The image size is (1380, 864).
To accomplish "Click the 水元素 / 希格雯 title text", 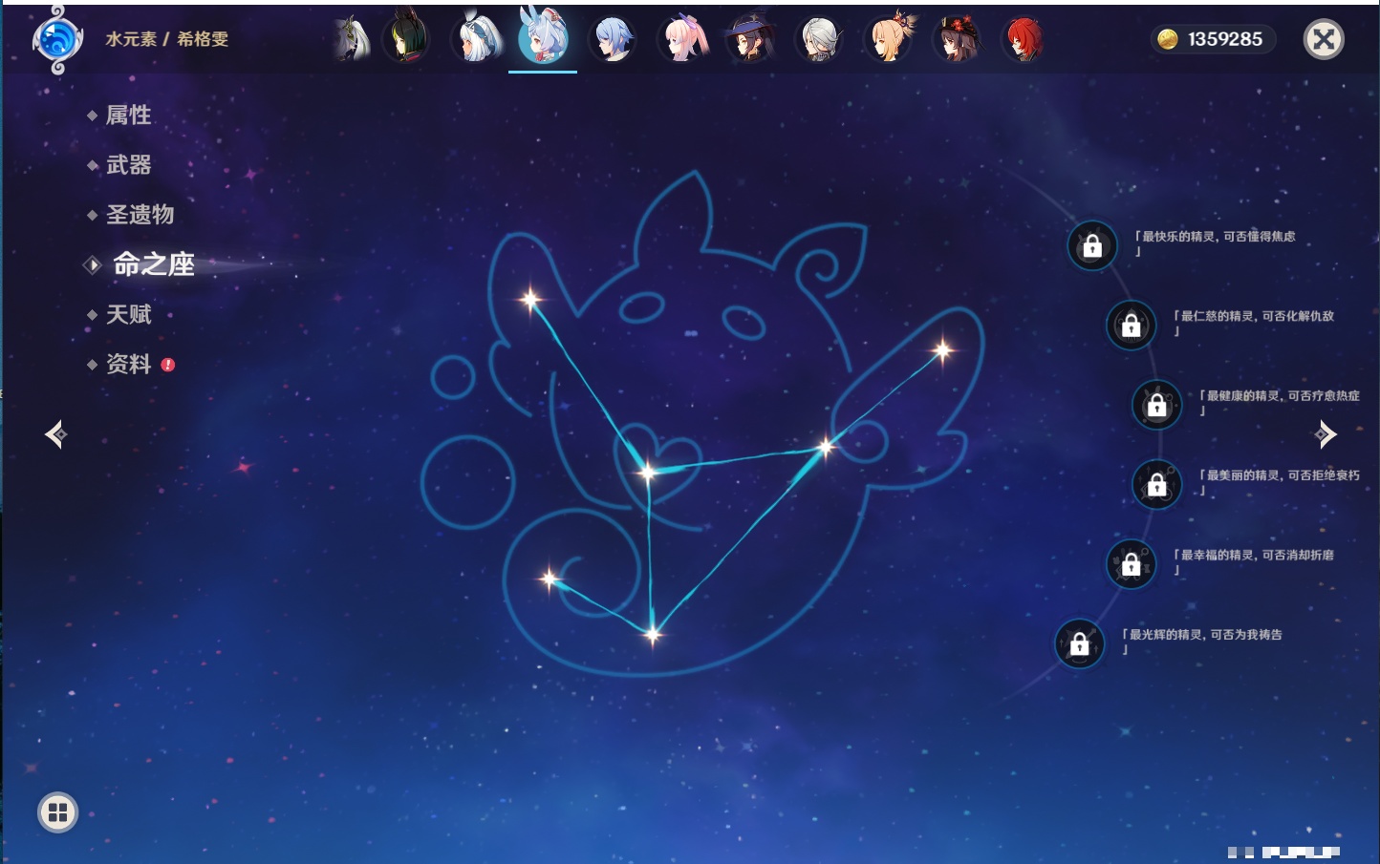I will [167, 39].
